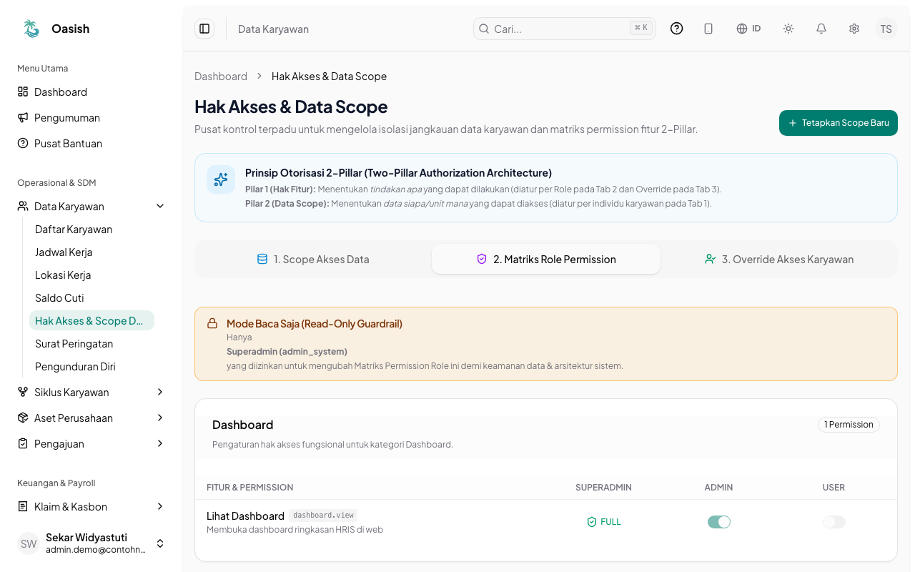Toggle light theme sun icon
The image size is (915, 572).
[x=788, y=29]
